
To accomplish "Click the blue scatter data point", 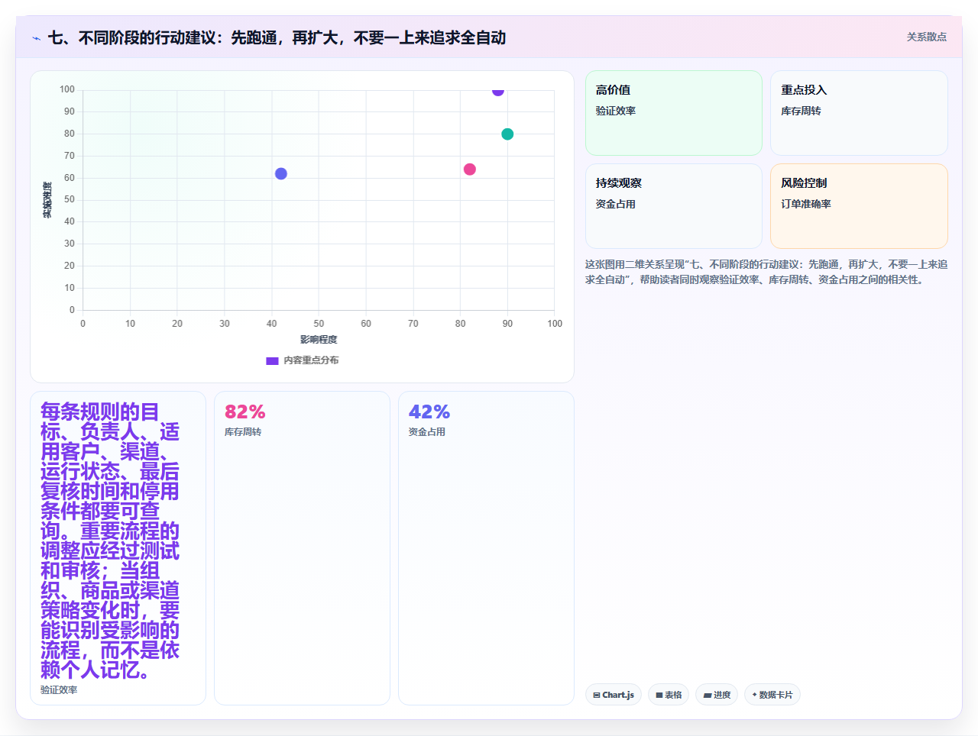I will click(281, 174).
